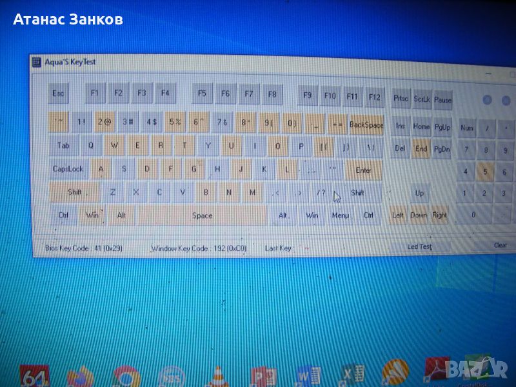Click the tilde key button
The image size is (516, 387).
(x=59, y=122)
